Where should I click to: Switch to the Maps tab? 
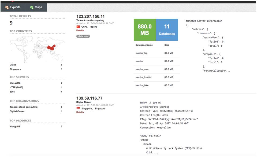[x=36, y=7]
